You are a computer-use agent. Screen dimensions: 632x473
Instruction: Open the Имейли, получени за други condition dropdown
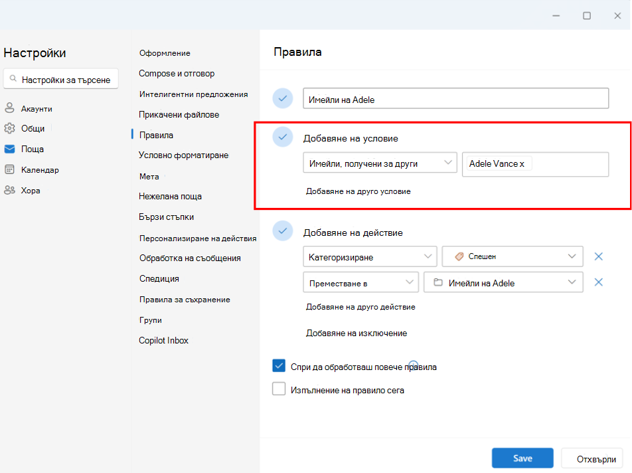click(380, 163)
